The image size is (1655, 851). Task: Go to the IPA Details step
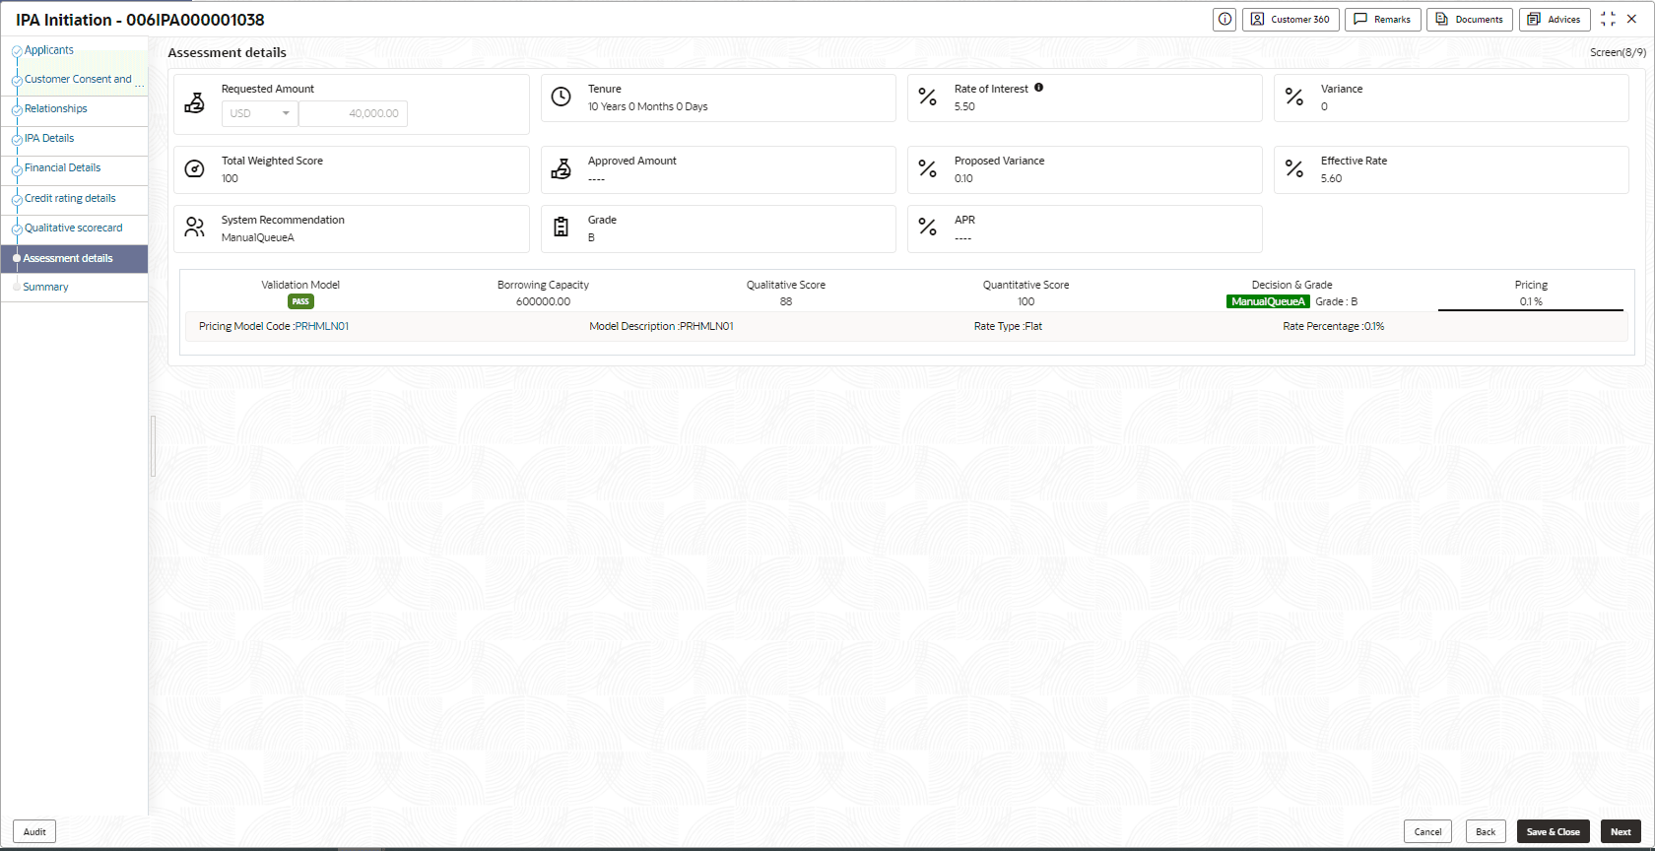tap(49, 139)
